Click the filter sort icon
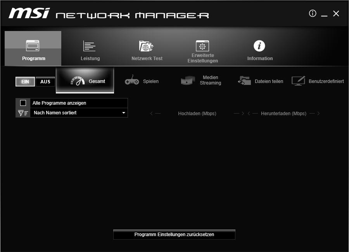The height and width of the screenshot is (252, 349). [x=23, y=113]
